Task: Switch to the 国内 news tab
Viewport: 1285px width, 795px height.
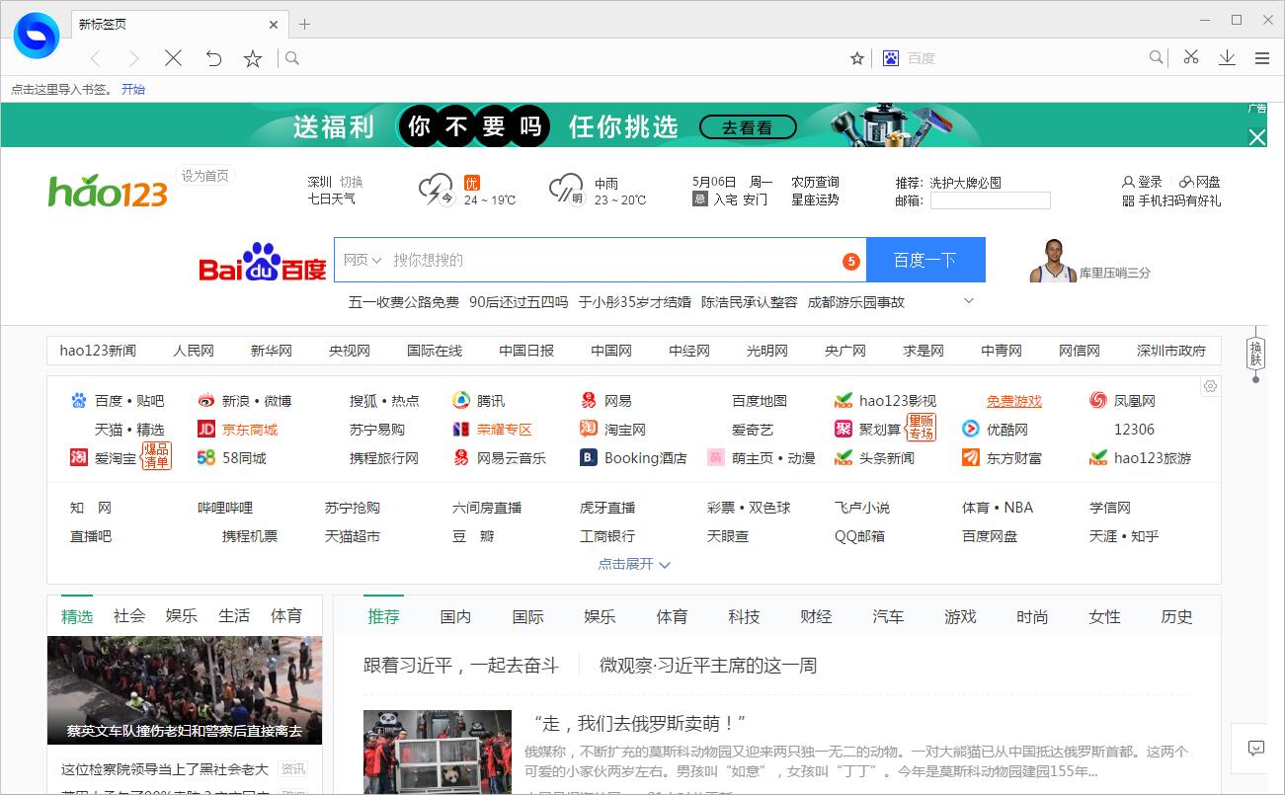Action: coord(455,616)
